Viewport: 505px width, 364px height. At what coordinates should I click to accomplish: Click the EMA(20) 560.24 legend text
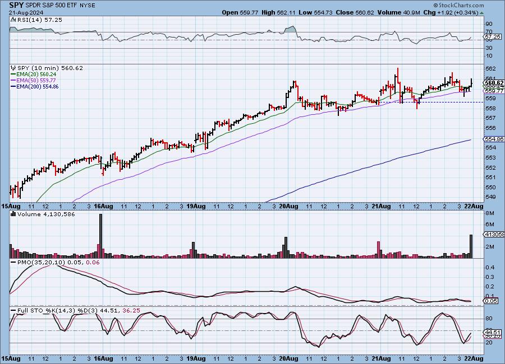click(36, 74)
